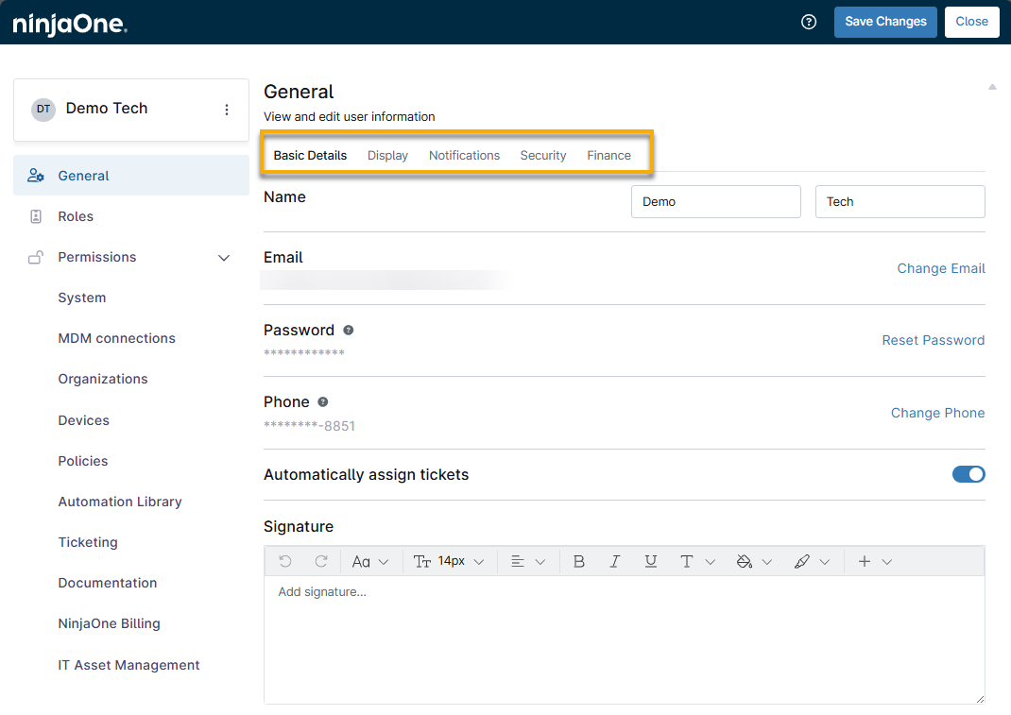Image resolution: width=1011 pixels, height=715 pixels.
Task: Click the undo arrow in signature toolbar
Action: 285,561
